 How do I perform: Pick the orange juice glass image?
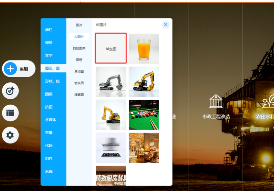[x=144, y=49]
